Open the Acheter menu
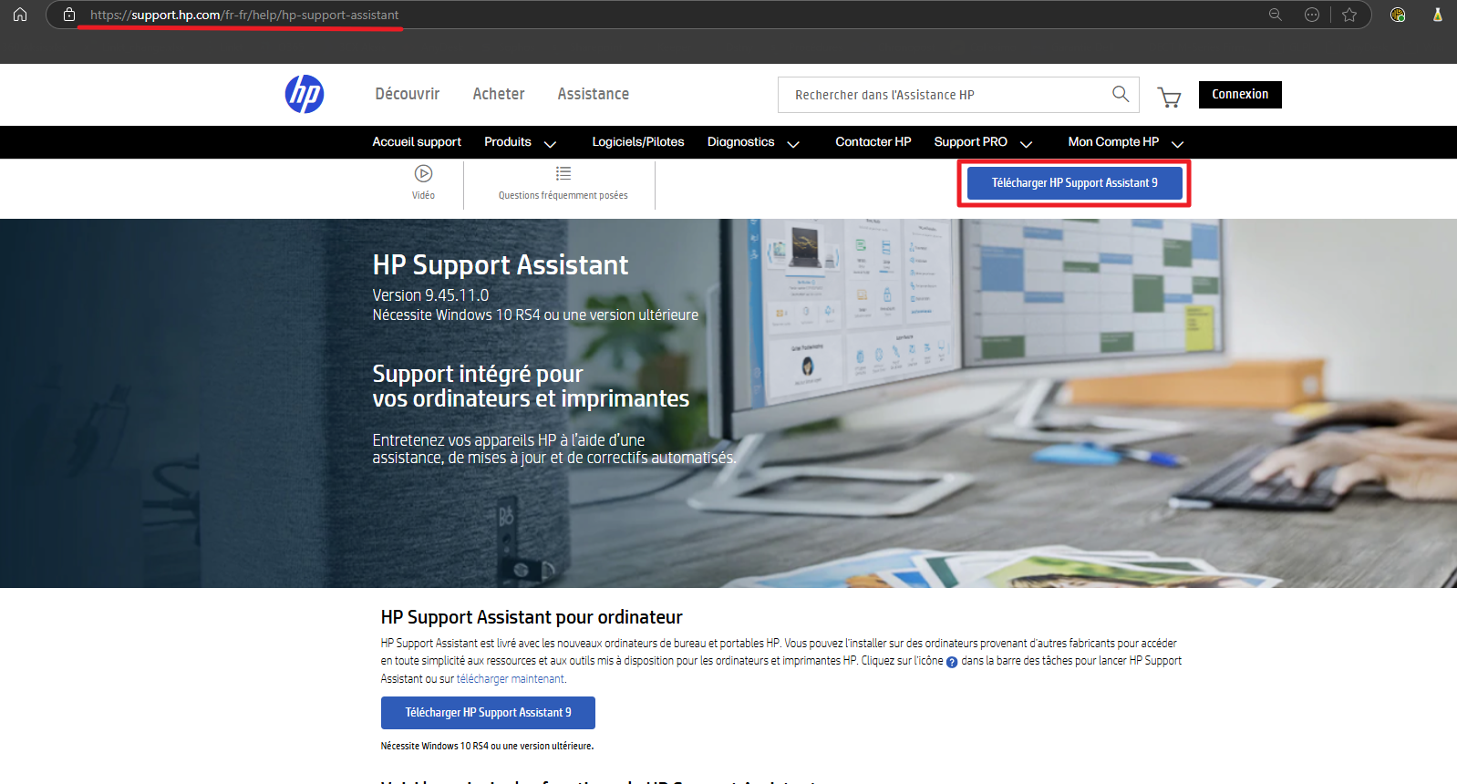 [499, 94]
